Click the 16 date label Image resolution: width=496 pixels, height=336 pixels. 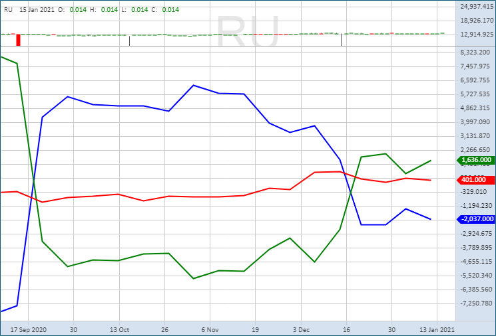pos(346,329)
